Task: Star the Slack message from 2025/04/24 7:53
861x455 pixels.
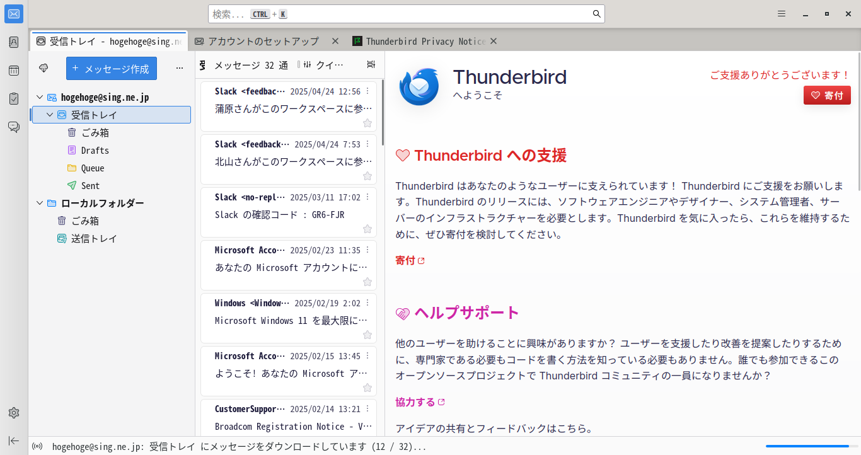Action: click(x=367, y=176)
